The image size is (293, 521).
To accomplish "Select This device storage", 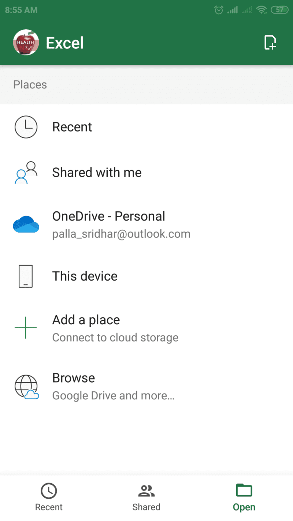I will 146,276.
